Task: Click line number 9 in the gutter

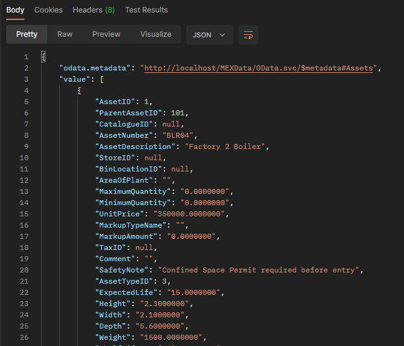Action: (x=26, y=147)
